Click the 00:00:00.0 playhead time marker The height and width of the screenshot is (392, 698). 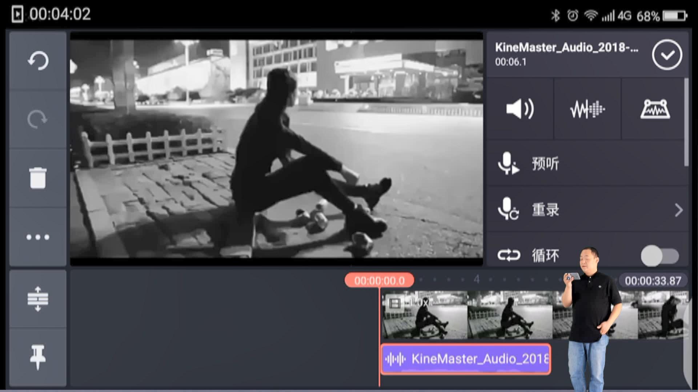click(379, 281)
